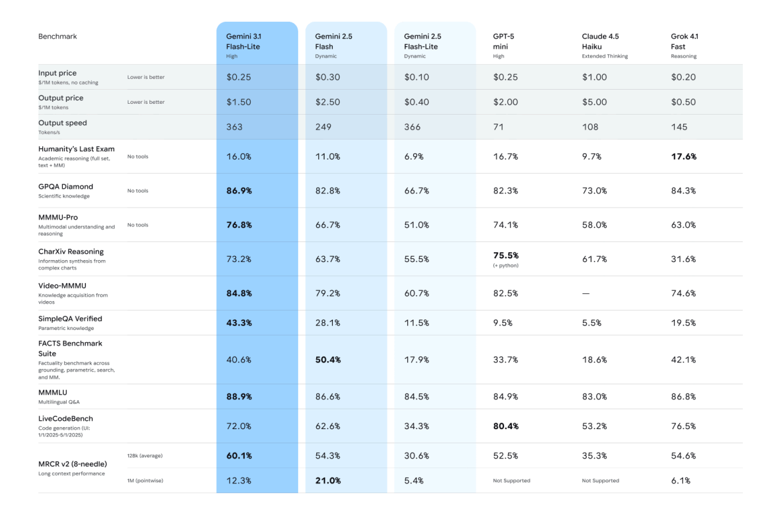Select the CharXiv Reasoning row label
This screenshot has width=778, height=506.
pyautogui.click(x=71, y=252)
